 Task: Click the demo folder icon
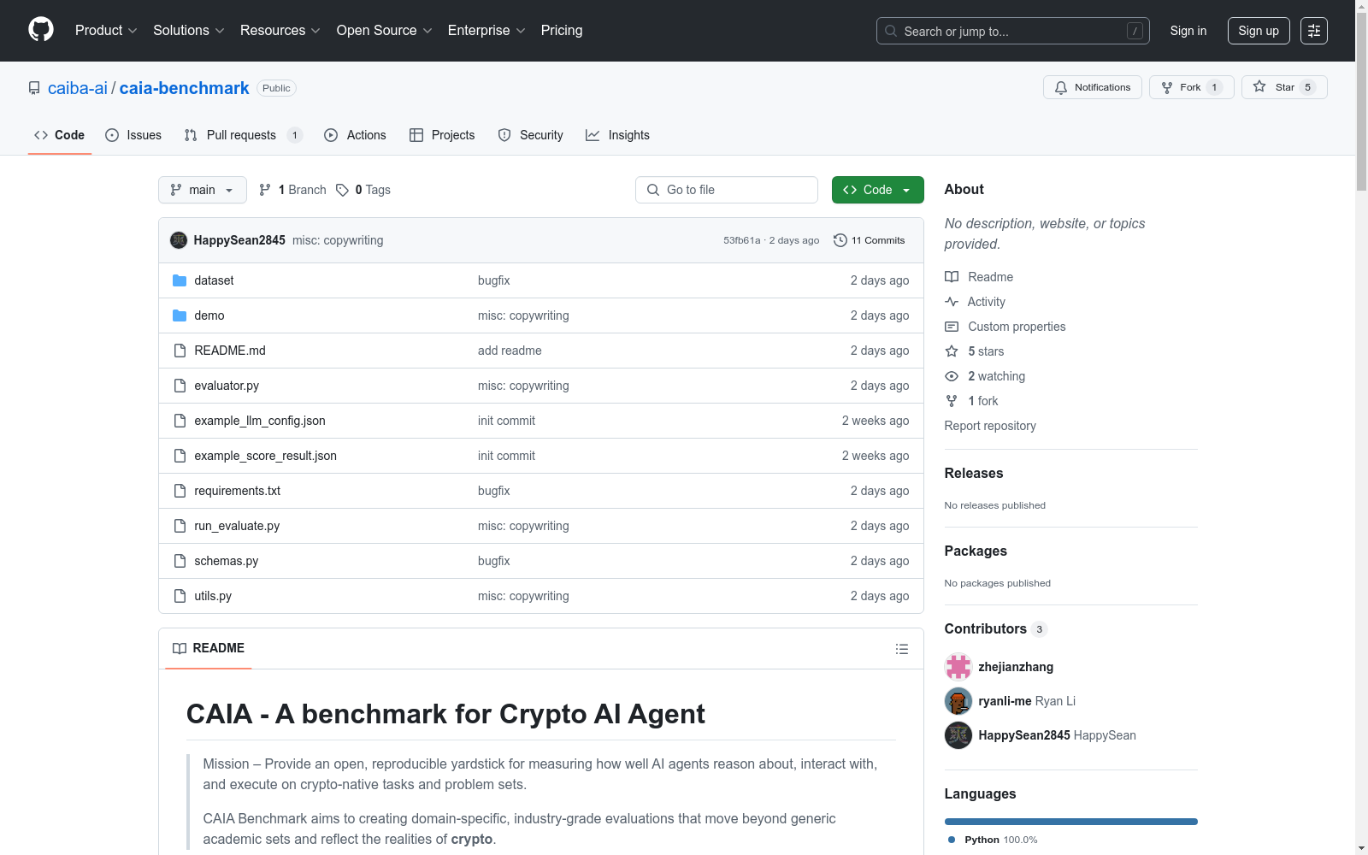[x=180, y=315]
